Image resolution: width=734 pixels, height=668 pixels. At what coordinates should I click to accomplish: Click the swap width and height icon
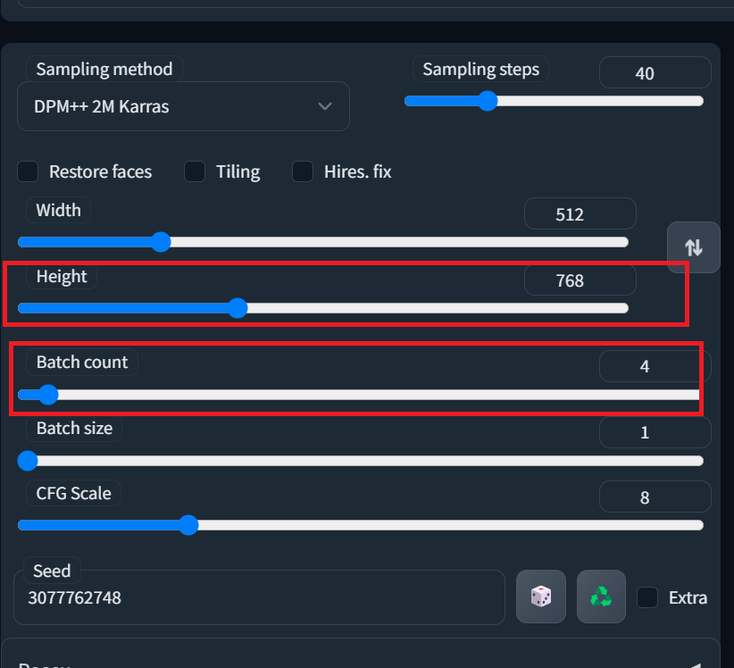694,247
